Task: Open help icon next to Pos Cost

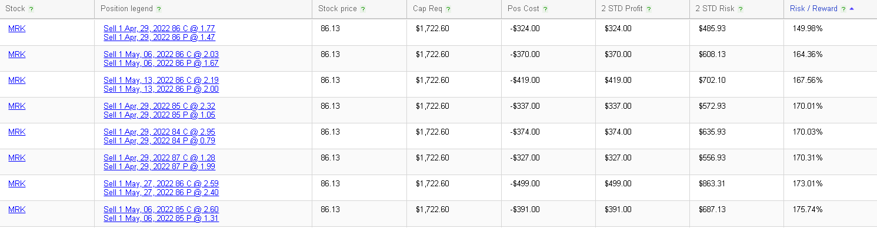Action: click(545, 9)
